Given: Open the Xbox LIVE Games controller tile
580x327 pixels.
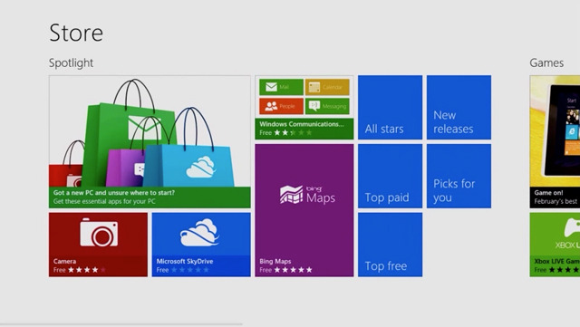Looking at the screenshot, I should tap(555, 245).
